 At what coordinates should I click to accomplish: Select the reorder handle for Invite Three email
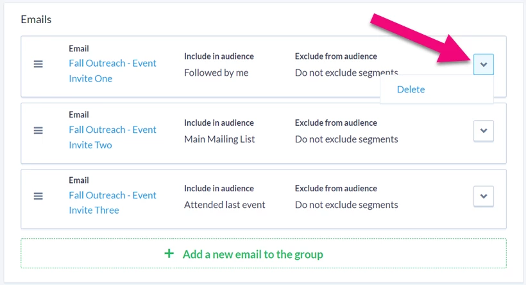(x=38, y=196)
